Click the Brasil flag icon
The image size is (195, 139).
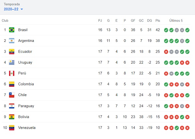(12, 30)
